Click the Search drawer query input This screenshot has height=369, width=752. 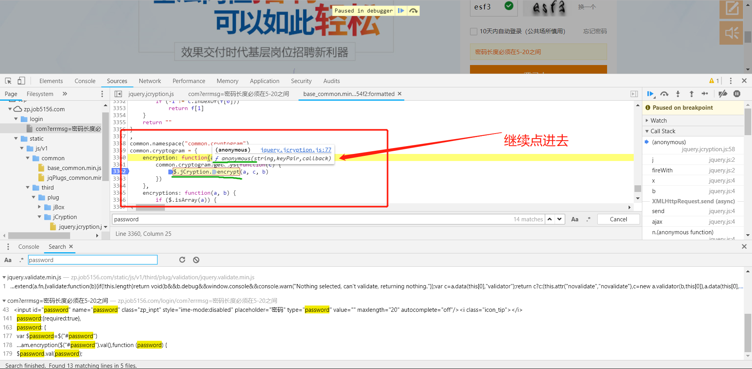pos(93,260)
